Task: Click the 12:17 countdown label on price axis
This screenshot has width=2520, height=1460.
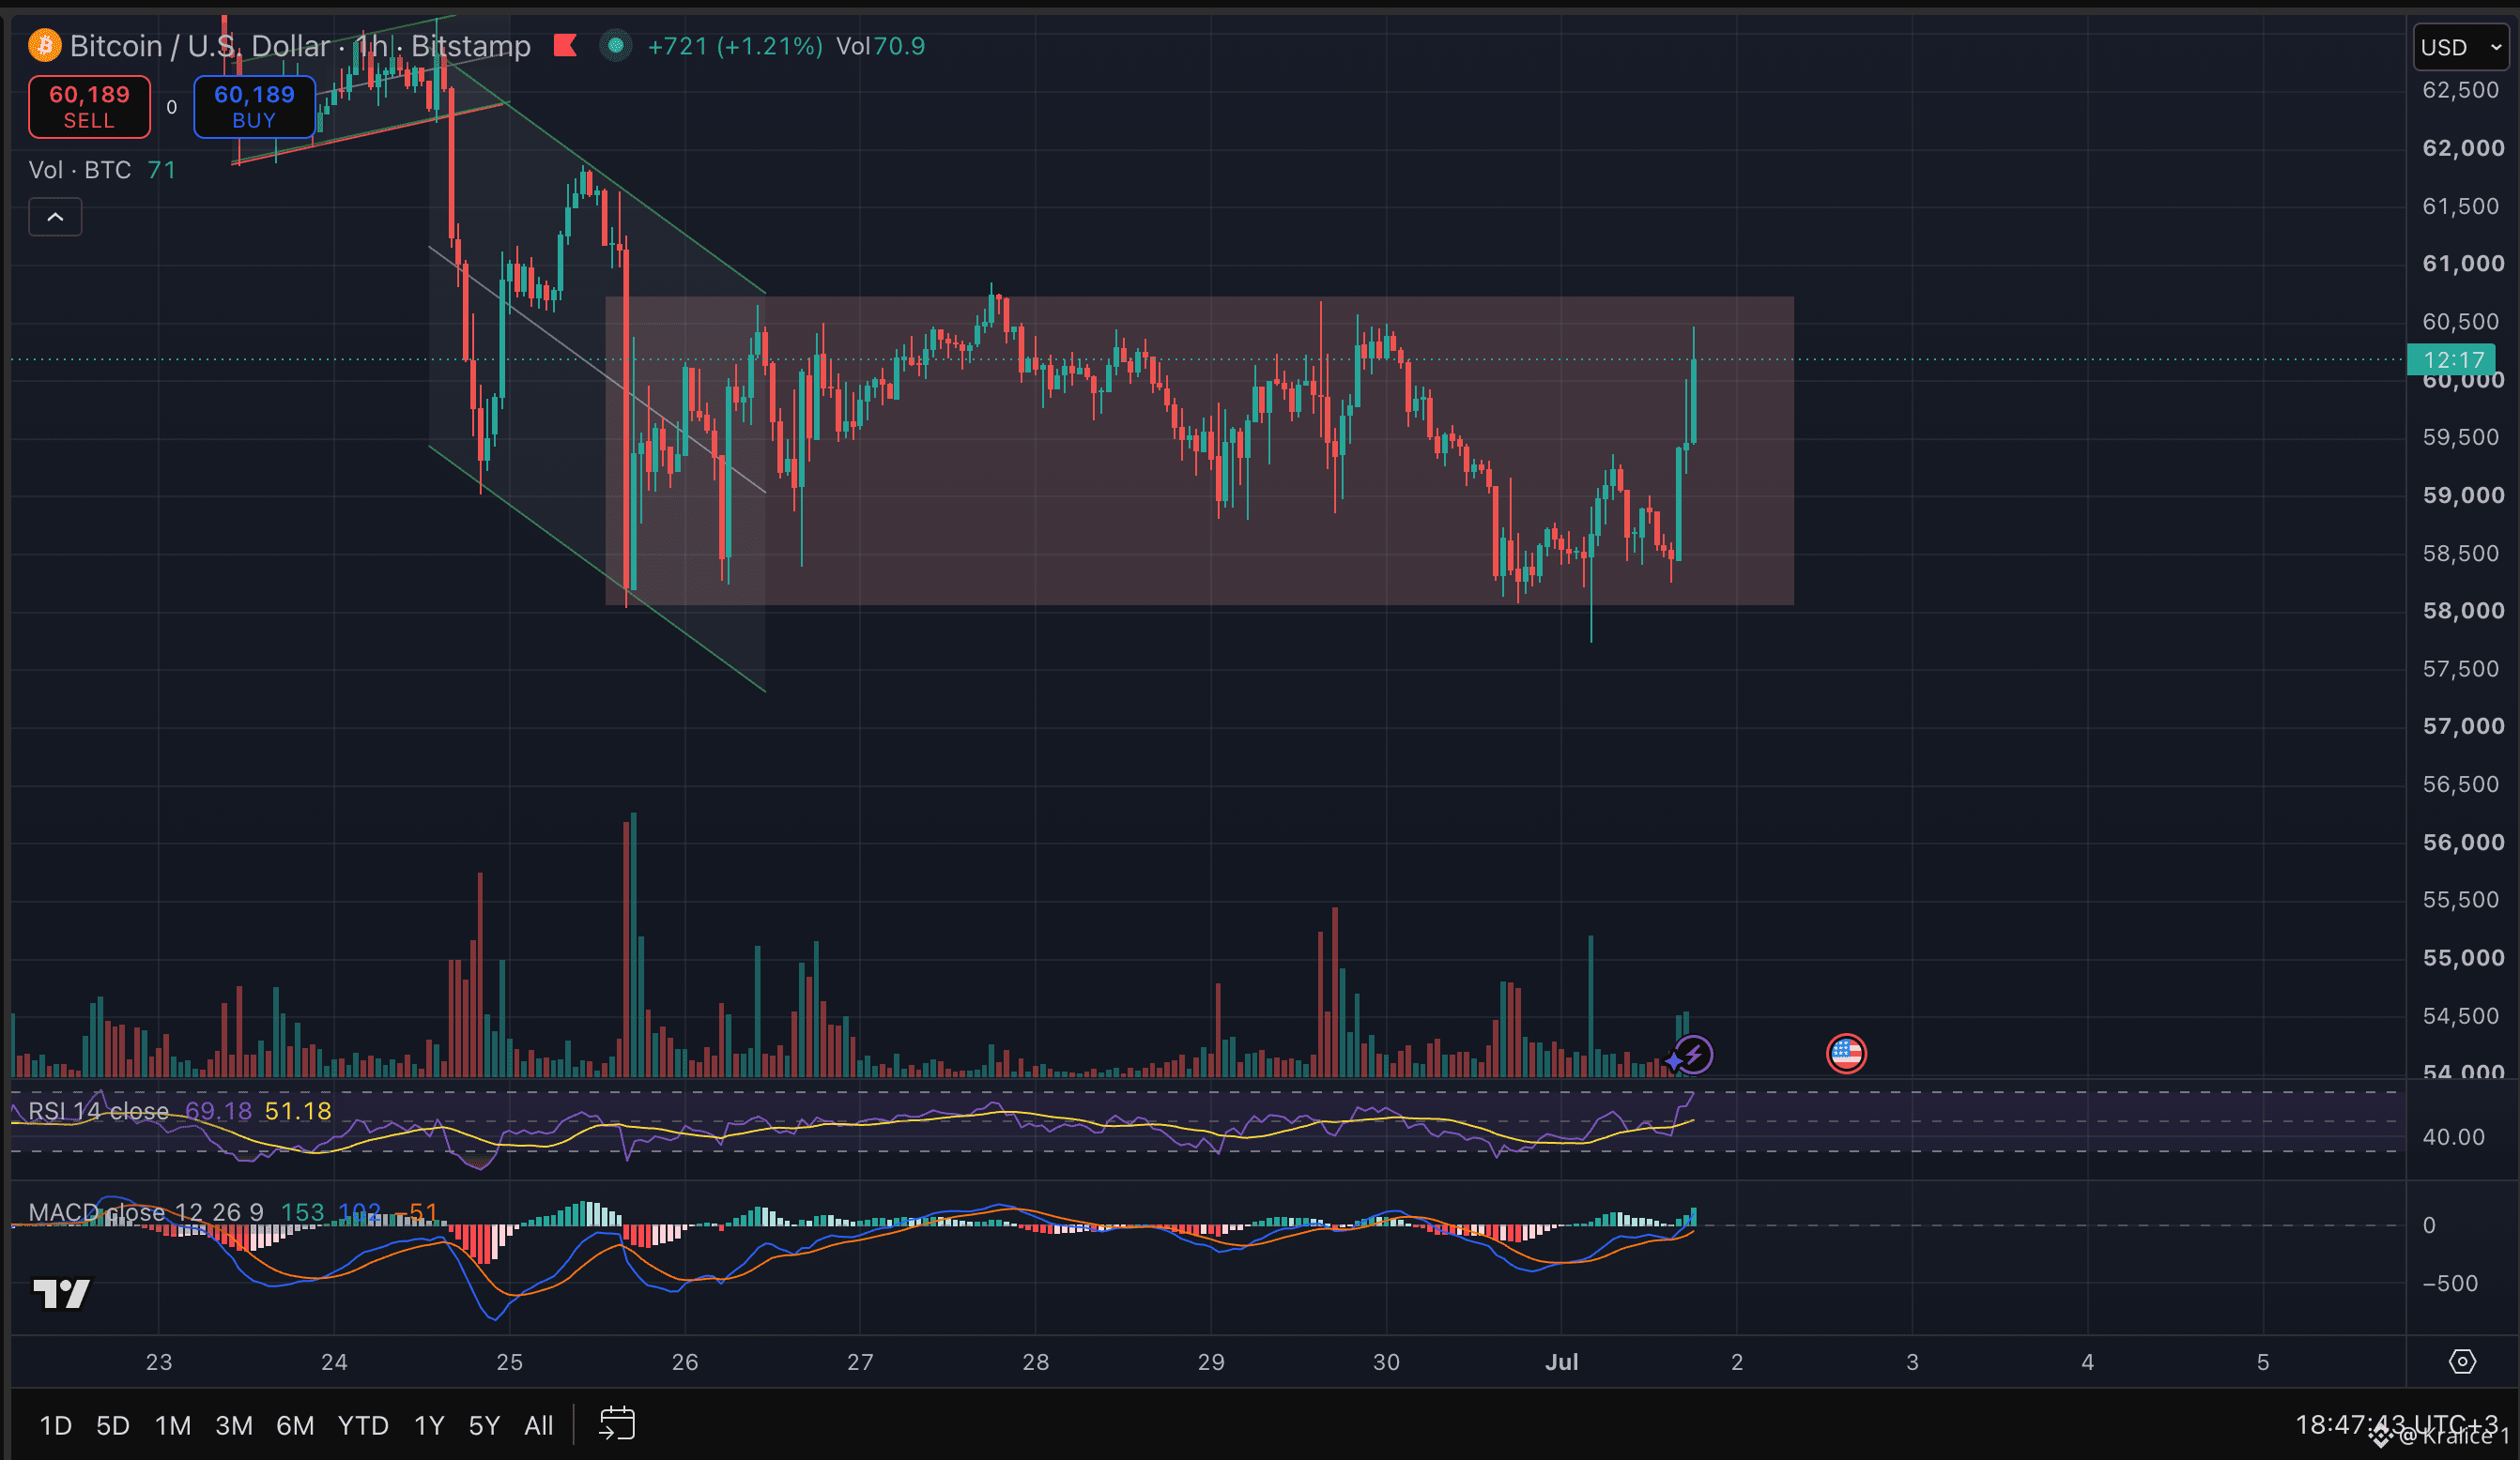Action: tap(2454, 359)
